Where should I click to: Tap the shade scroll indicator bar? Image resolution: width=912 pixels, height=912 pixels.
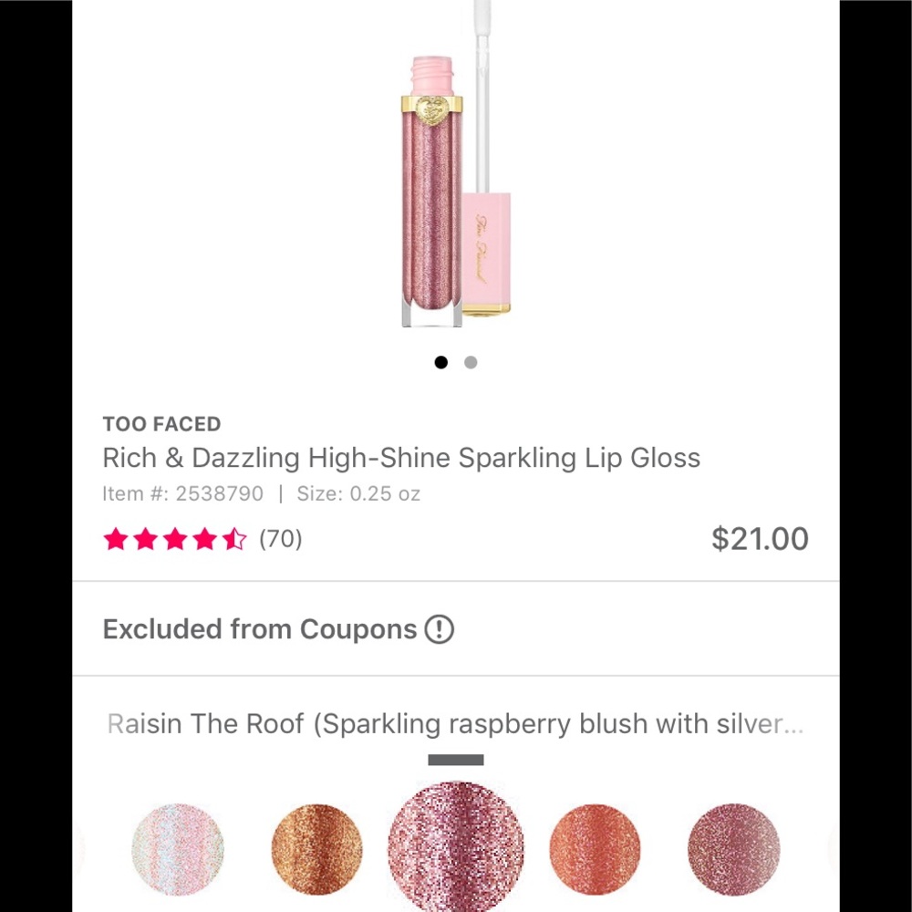456,758
